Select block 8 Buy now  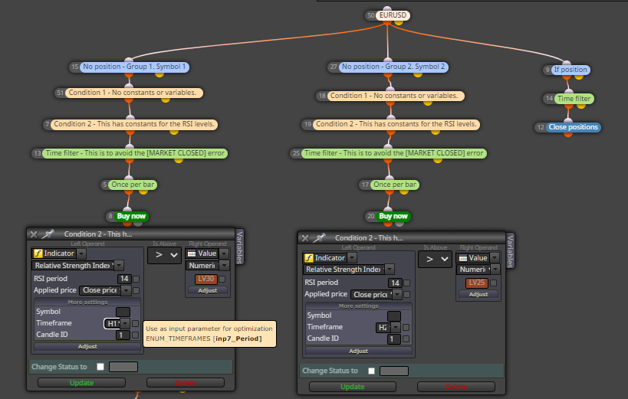click(131, 216)
